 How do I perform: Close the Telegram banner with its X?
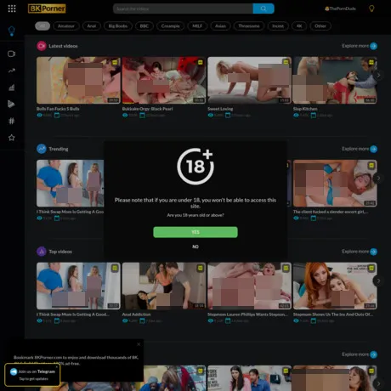click(57, 366)
